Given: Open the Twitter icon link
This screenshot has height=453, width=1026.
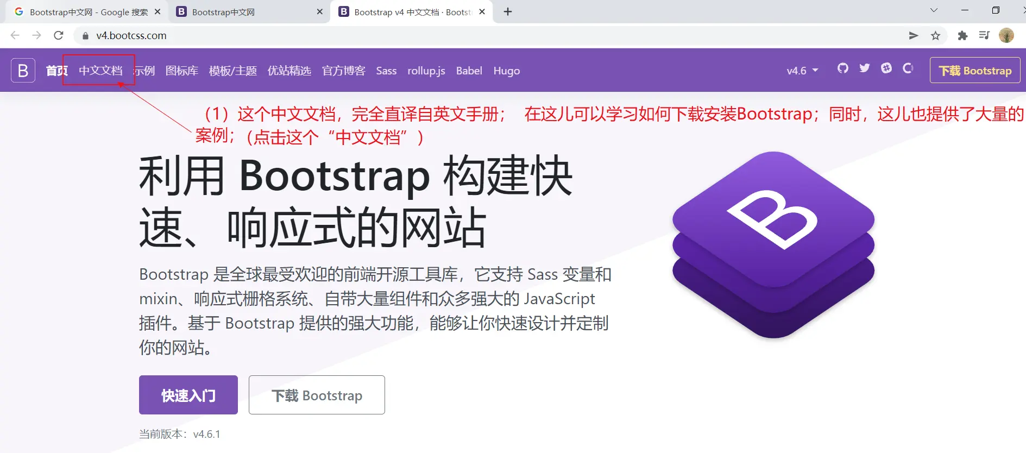Looking at the screenshot, I should pyautogui.click(x=865, y=68).
